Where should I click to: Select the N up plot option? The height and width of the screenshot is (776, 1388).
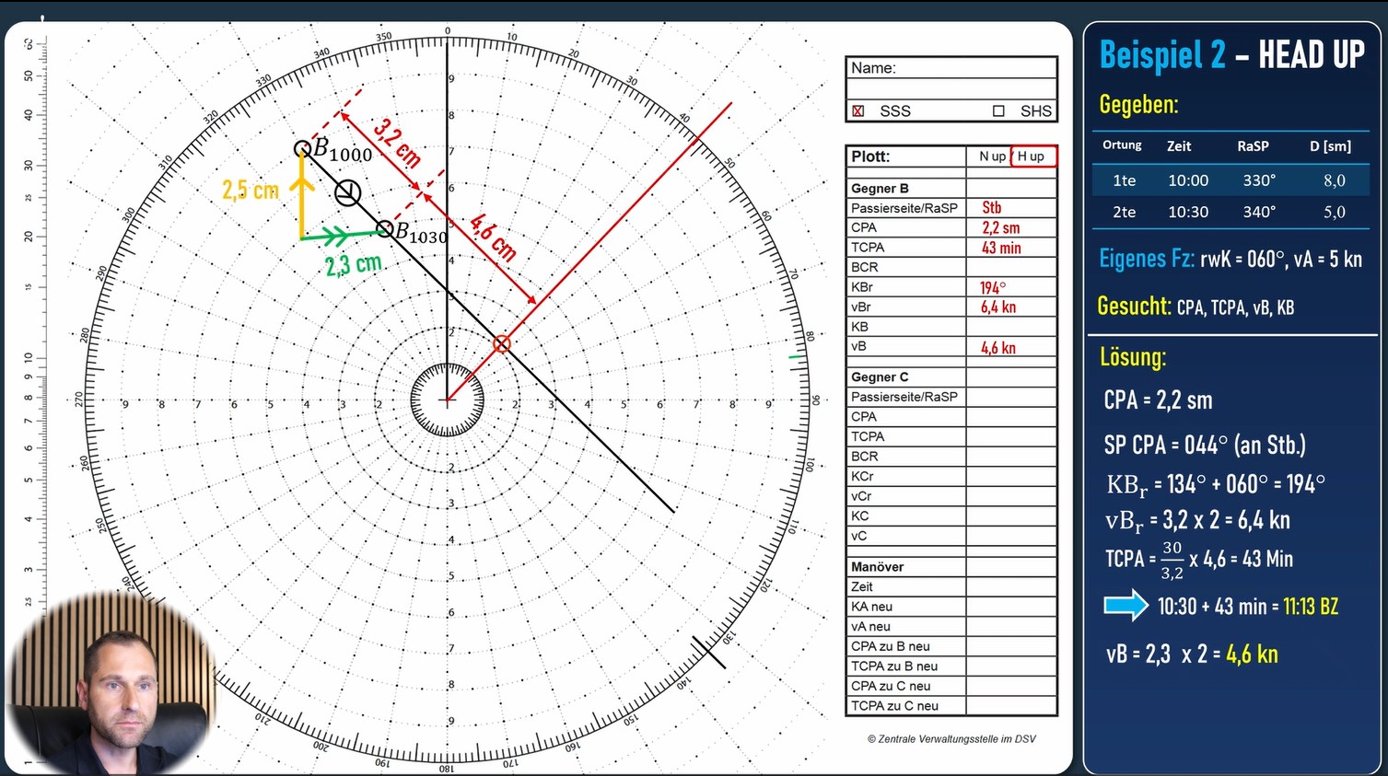(991, 156)
